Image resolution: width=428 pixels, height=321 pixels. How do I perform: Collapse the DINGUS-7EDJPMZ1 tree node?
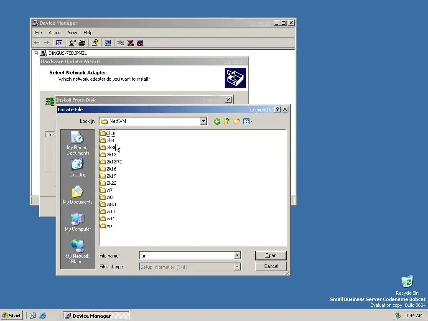click(x=36, y=53)
